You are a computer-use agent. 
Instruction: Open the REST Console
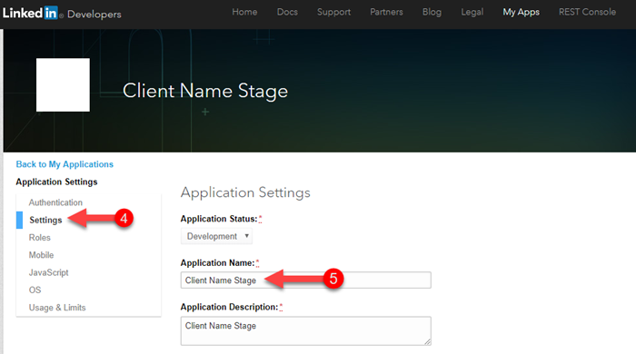(x=587, y=12)
